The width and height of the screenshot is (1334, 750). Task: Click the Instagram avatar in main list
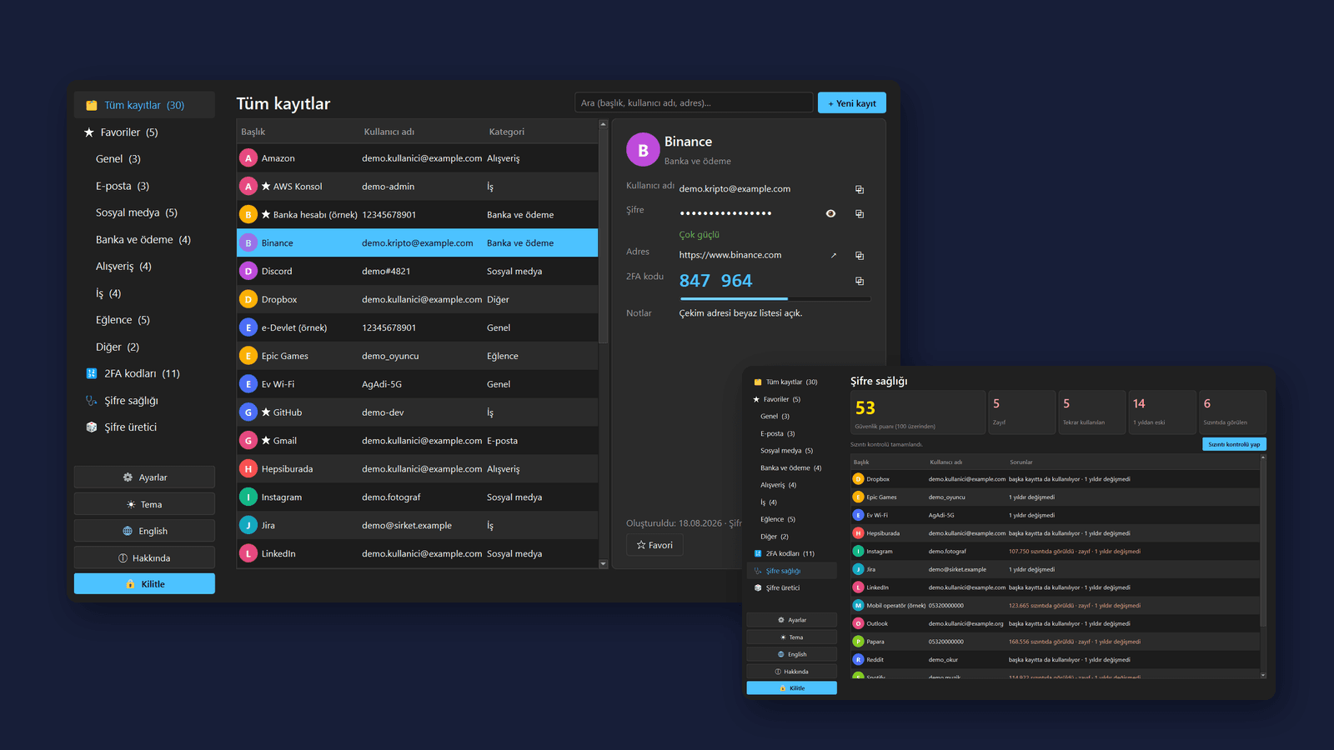(x=248, y=497)
